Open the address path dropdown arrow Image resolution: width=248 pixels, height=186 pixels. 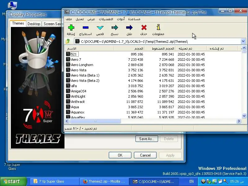[243, 42]
